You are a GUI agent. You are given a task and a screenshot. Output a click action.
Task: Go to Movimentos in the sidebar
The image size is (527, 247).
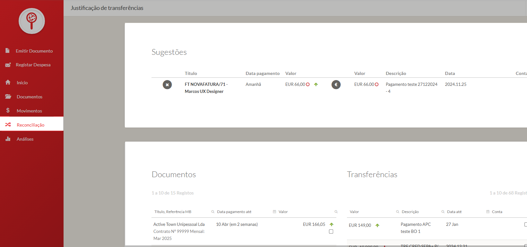(x=29, y=111)
